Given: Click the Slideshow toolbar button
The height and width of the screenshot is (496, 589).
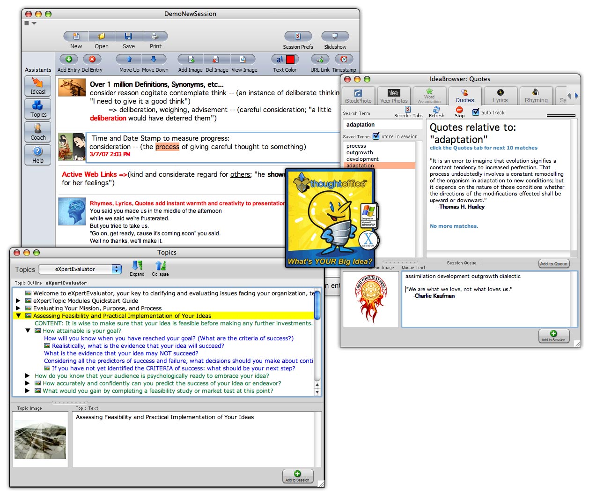Looking at the screenshot, I should pos(335,37).
